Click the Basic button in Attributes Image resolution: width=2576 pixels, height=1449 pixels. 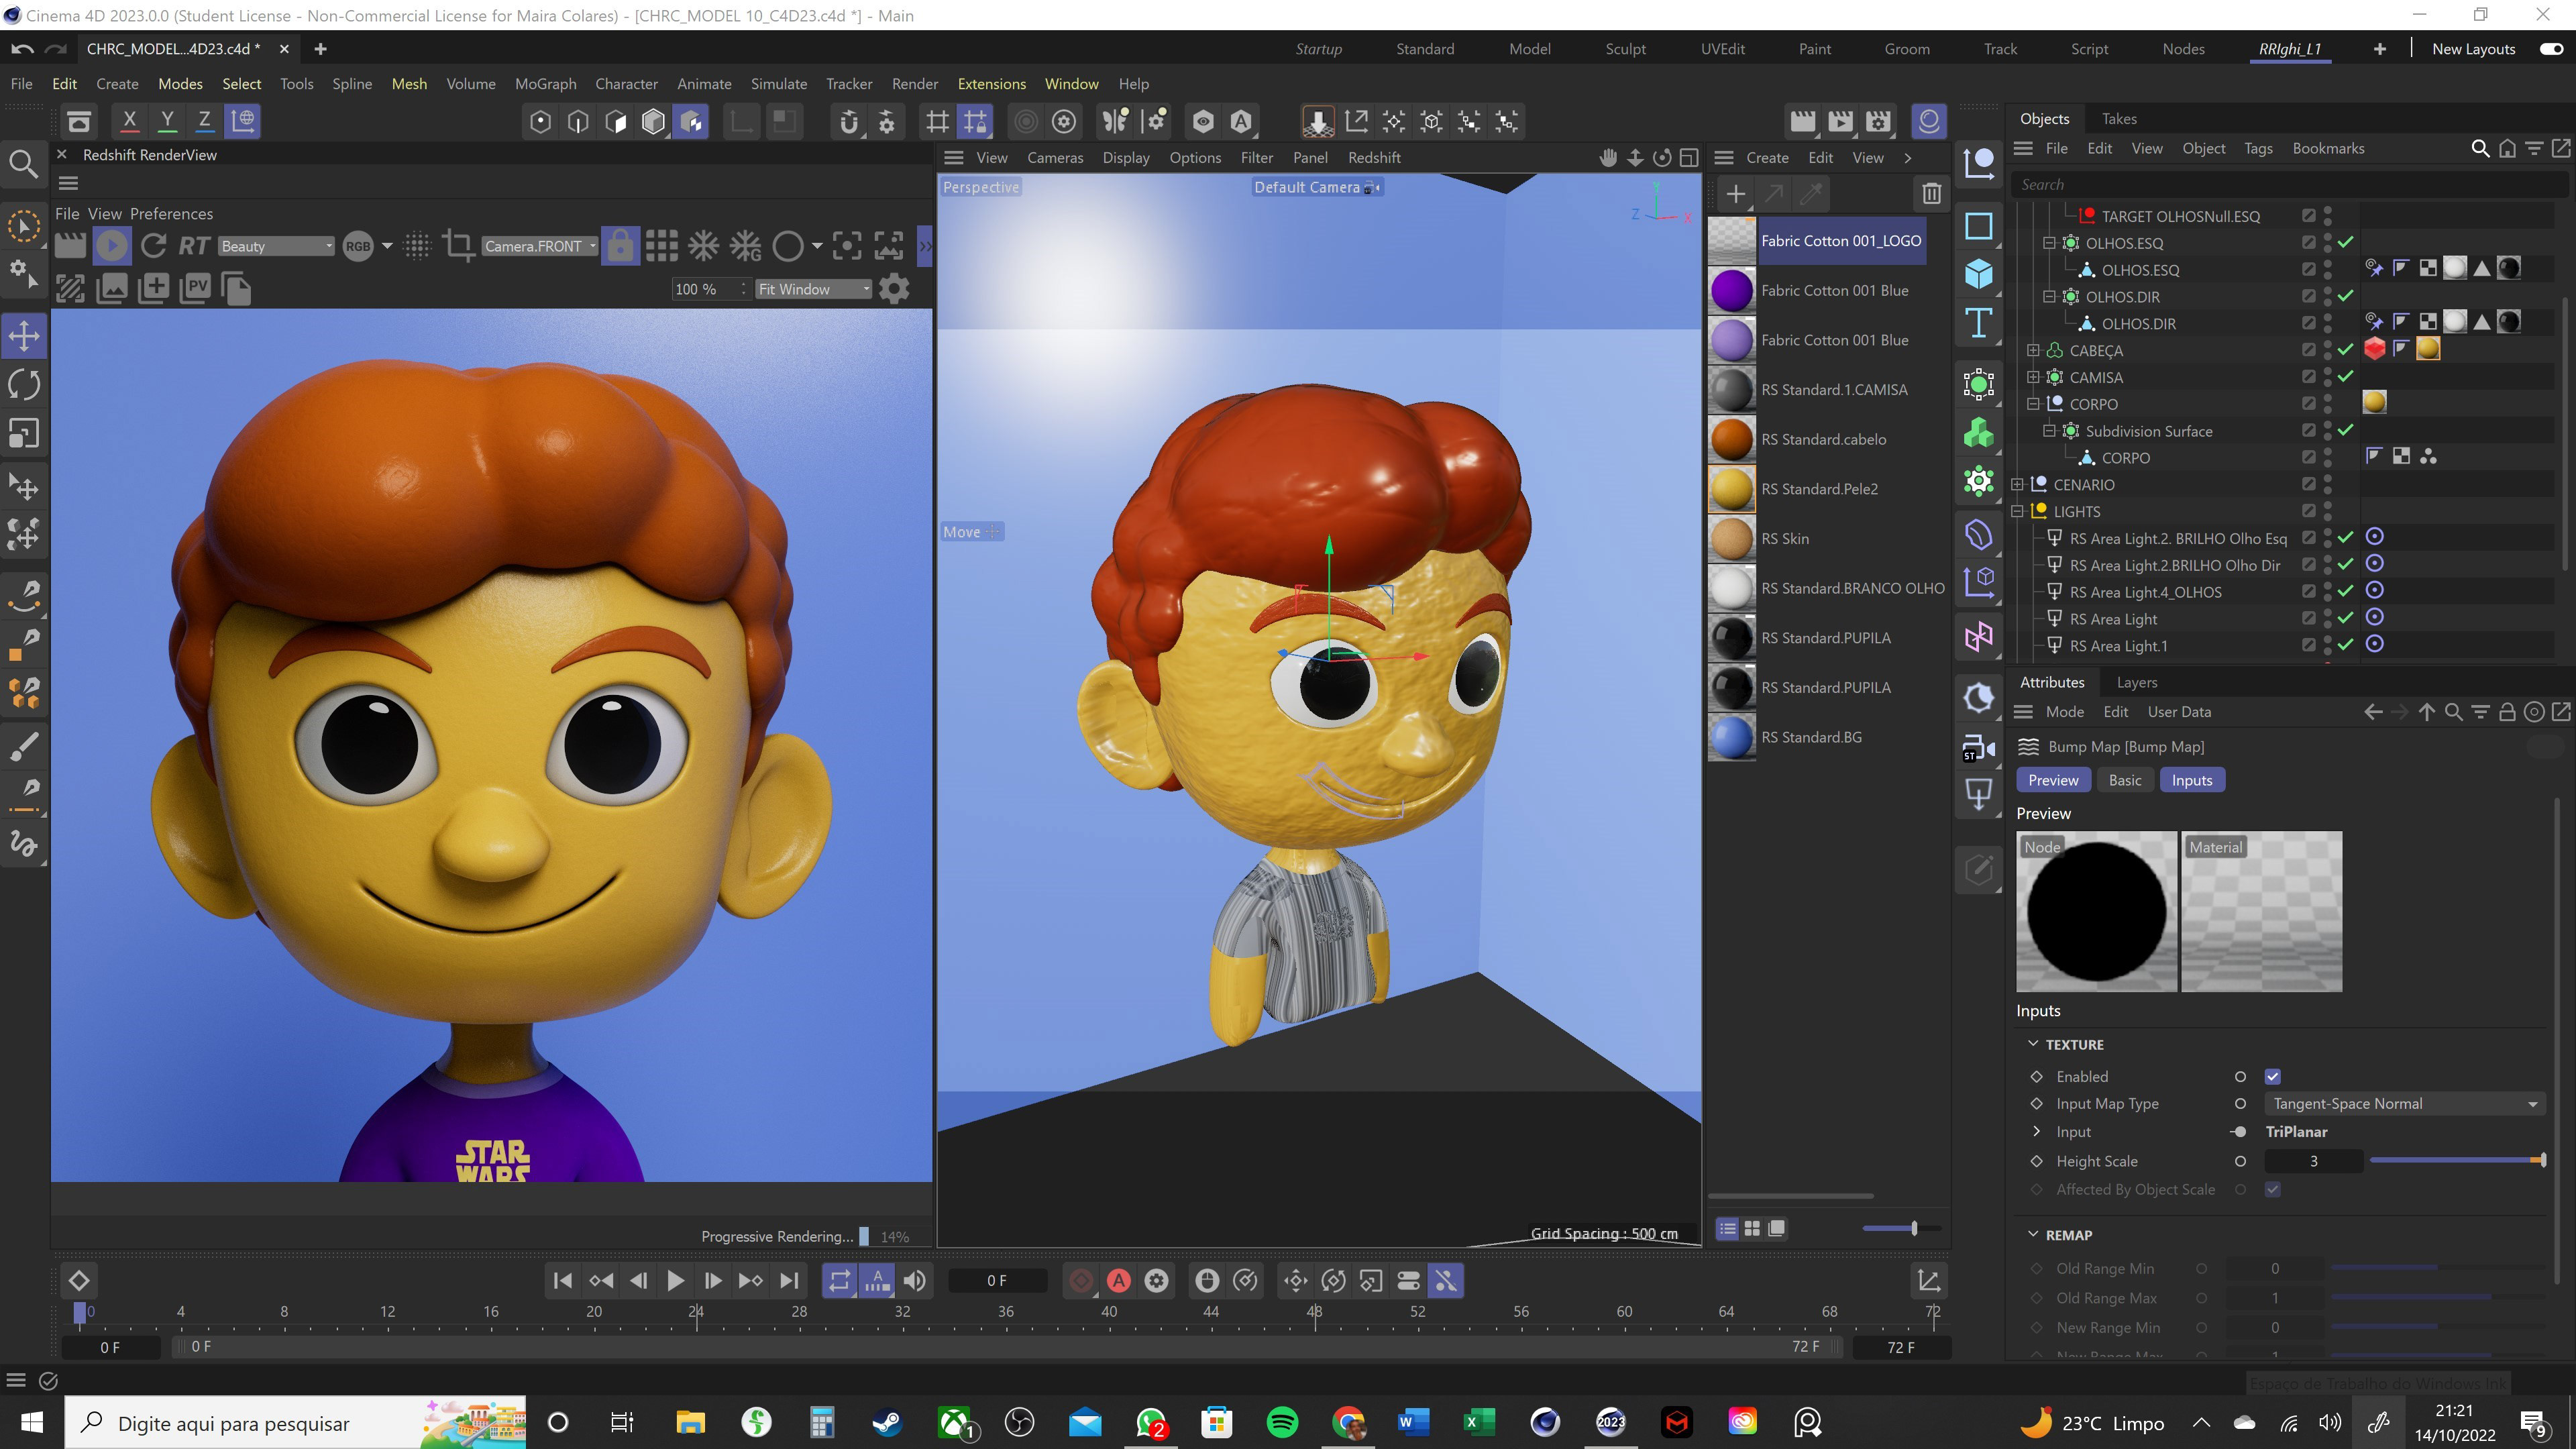(2124, 780)
